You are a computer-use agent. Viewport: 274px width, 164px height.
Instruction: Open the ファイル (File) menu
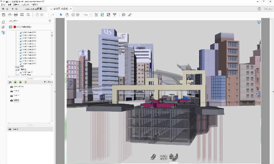(x=3, y=5)
